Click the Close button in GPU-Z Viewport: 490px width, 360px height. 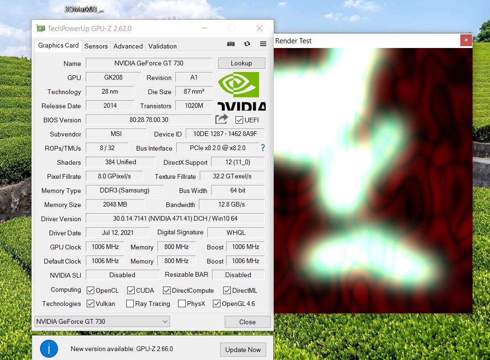point(247,322)
